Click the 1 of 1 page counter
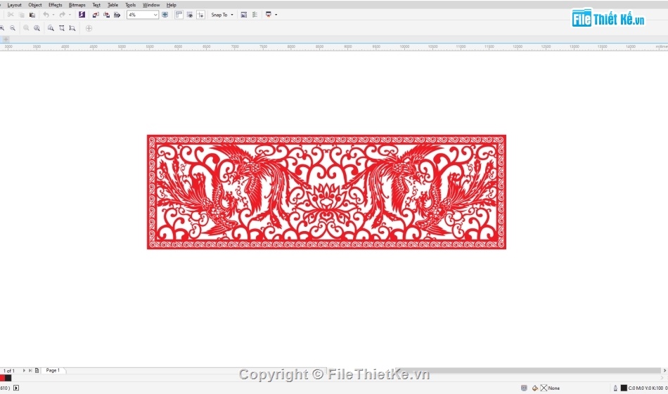 click(9, 371)
